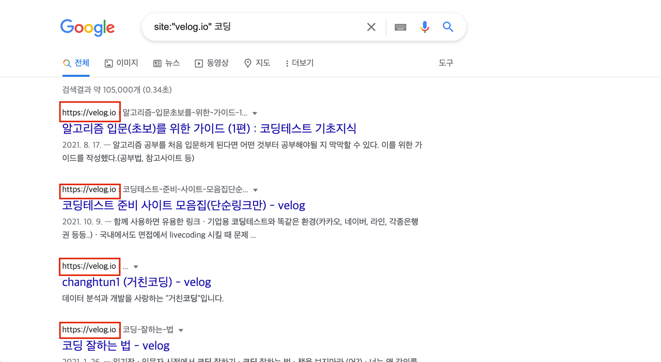Image resolution: width=661 pixels, height=362 pixels.
Task: Expand options arrow for 코딩-잘하는-법 URL
Action: (x=181, y=330)
